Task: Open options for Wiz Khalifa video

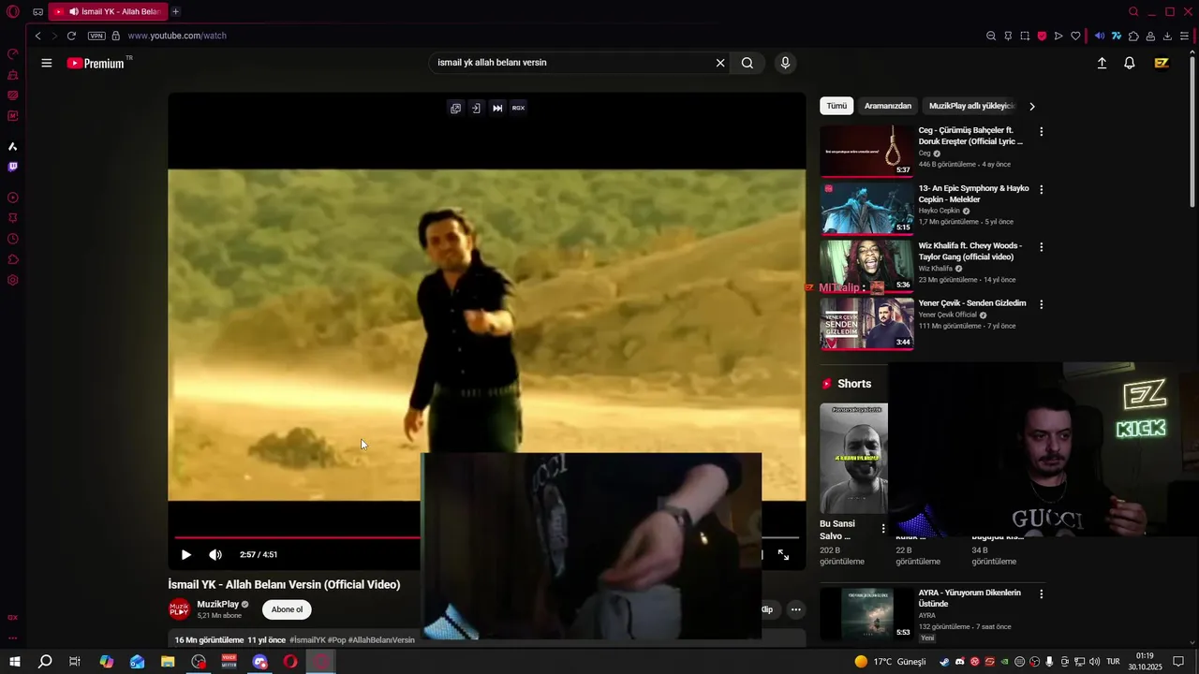Action: tap(1041, 247)
